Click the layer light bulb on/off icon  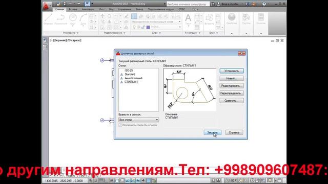pos(134,27)
